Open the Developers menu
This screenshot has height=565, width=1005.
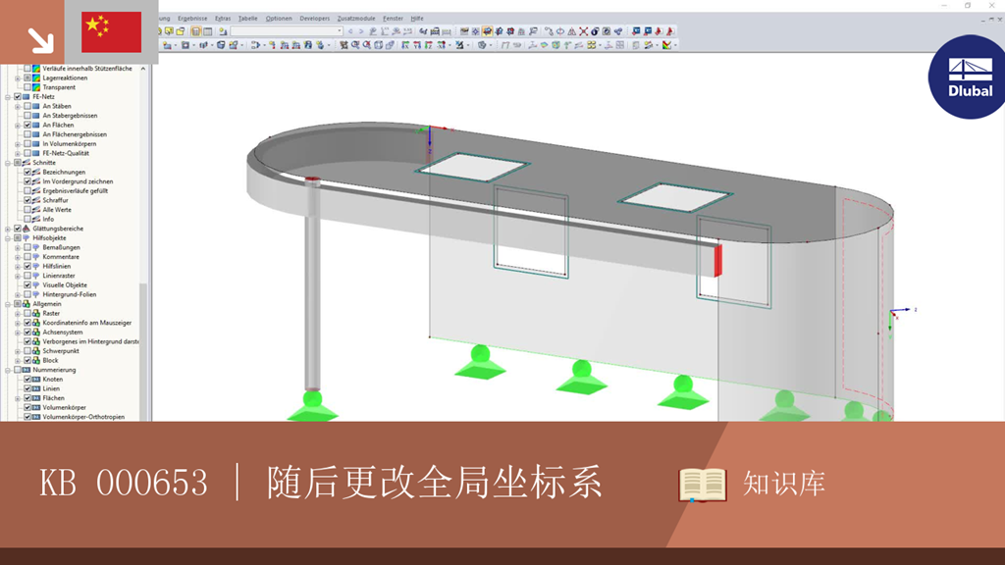pos(315,19)
